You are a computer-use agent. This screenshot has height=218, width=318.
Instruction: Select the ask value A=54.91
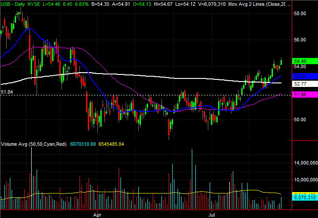pos(121,4)
